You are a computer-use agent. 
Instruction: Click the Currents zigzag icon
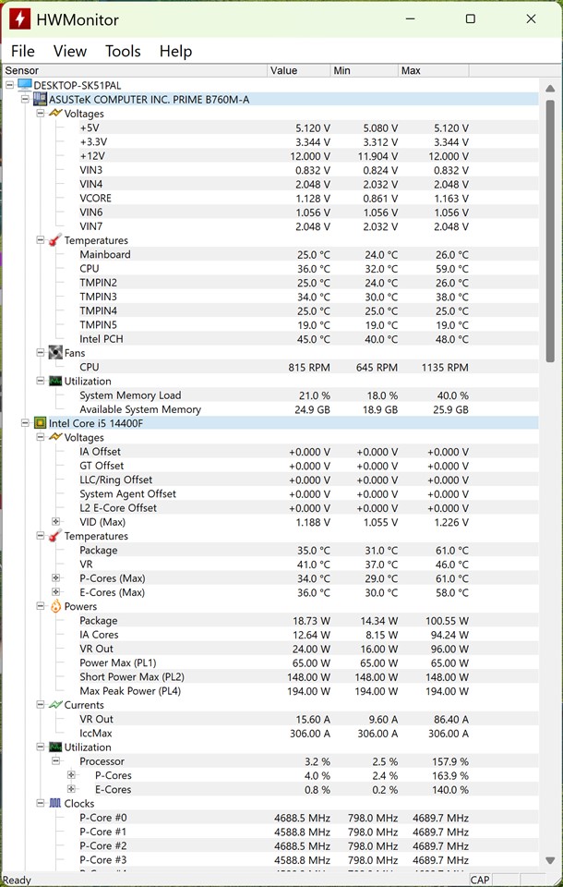(55, 705)
